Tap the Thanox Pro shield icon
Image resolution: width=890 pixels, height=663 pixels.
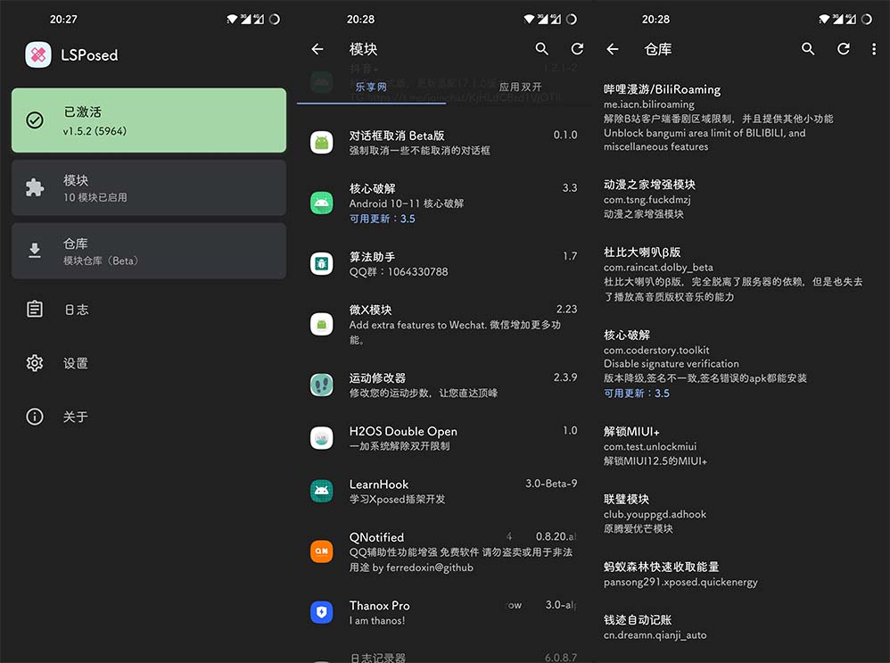tap(322, 612)
